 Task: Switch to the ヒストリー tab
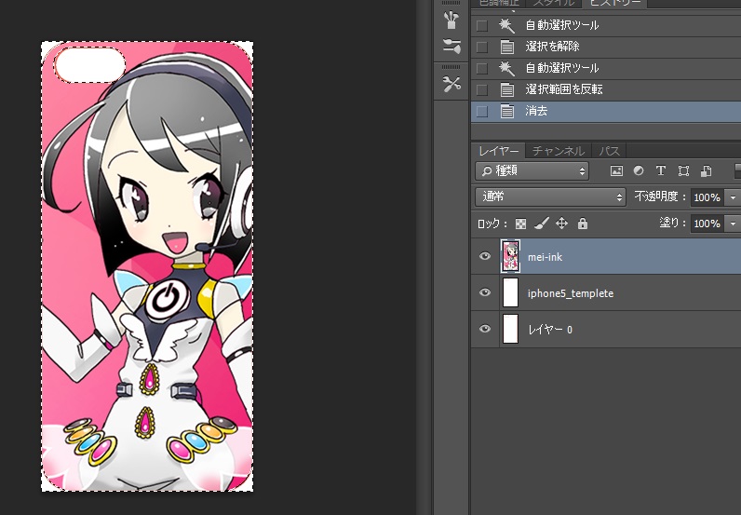pyautogui.click(x=615, y=3)
